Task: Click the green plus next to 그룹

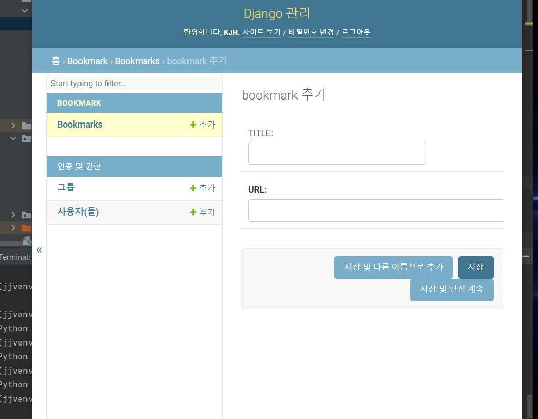Action: pos(193,188)
